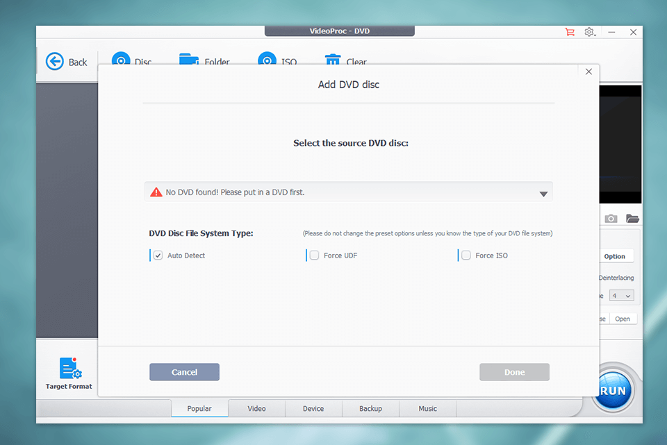
Task: Open the dropdown showing value 4
Action: (x=621, y=296)
